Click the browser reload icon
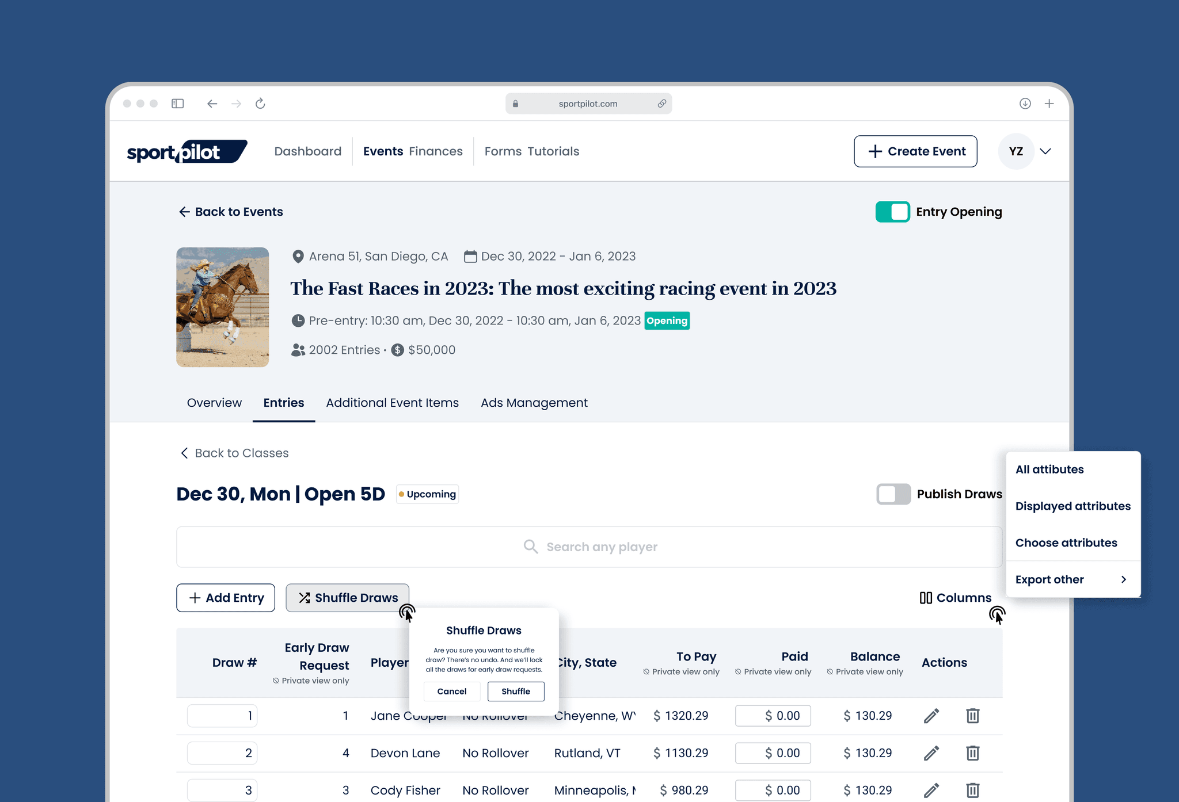The image size is (1179, 802). coord(260,104)
